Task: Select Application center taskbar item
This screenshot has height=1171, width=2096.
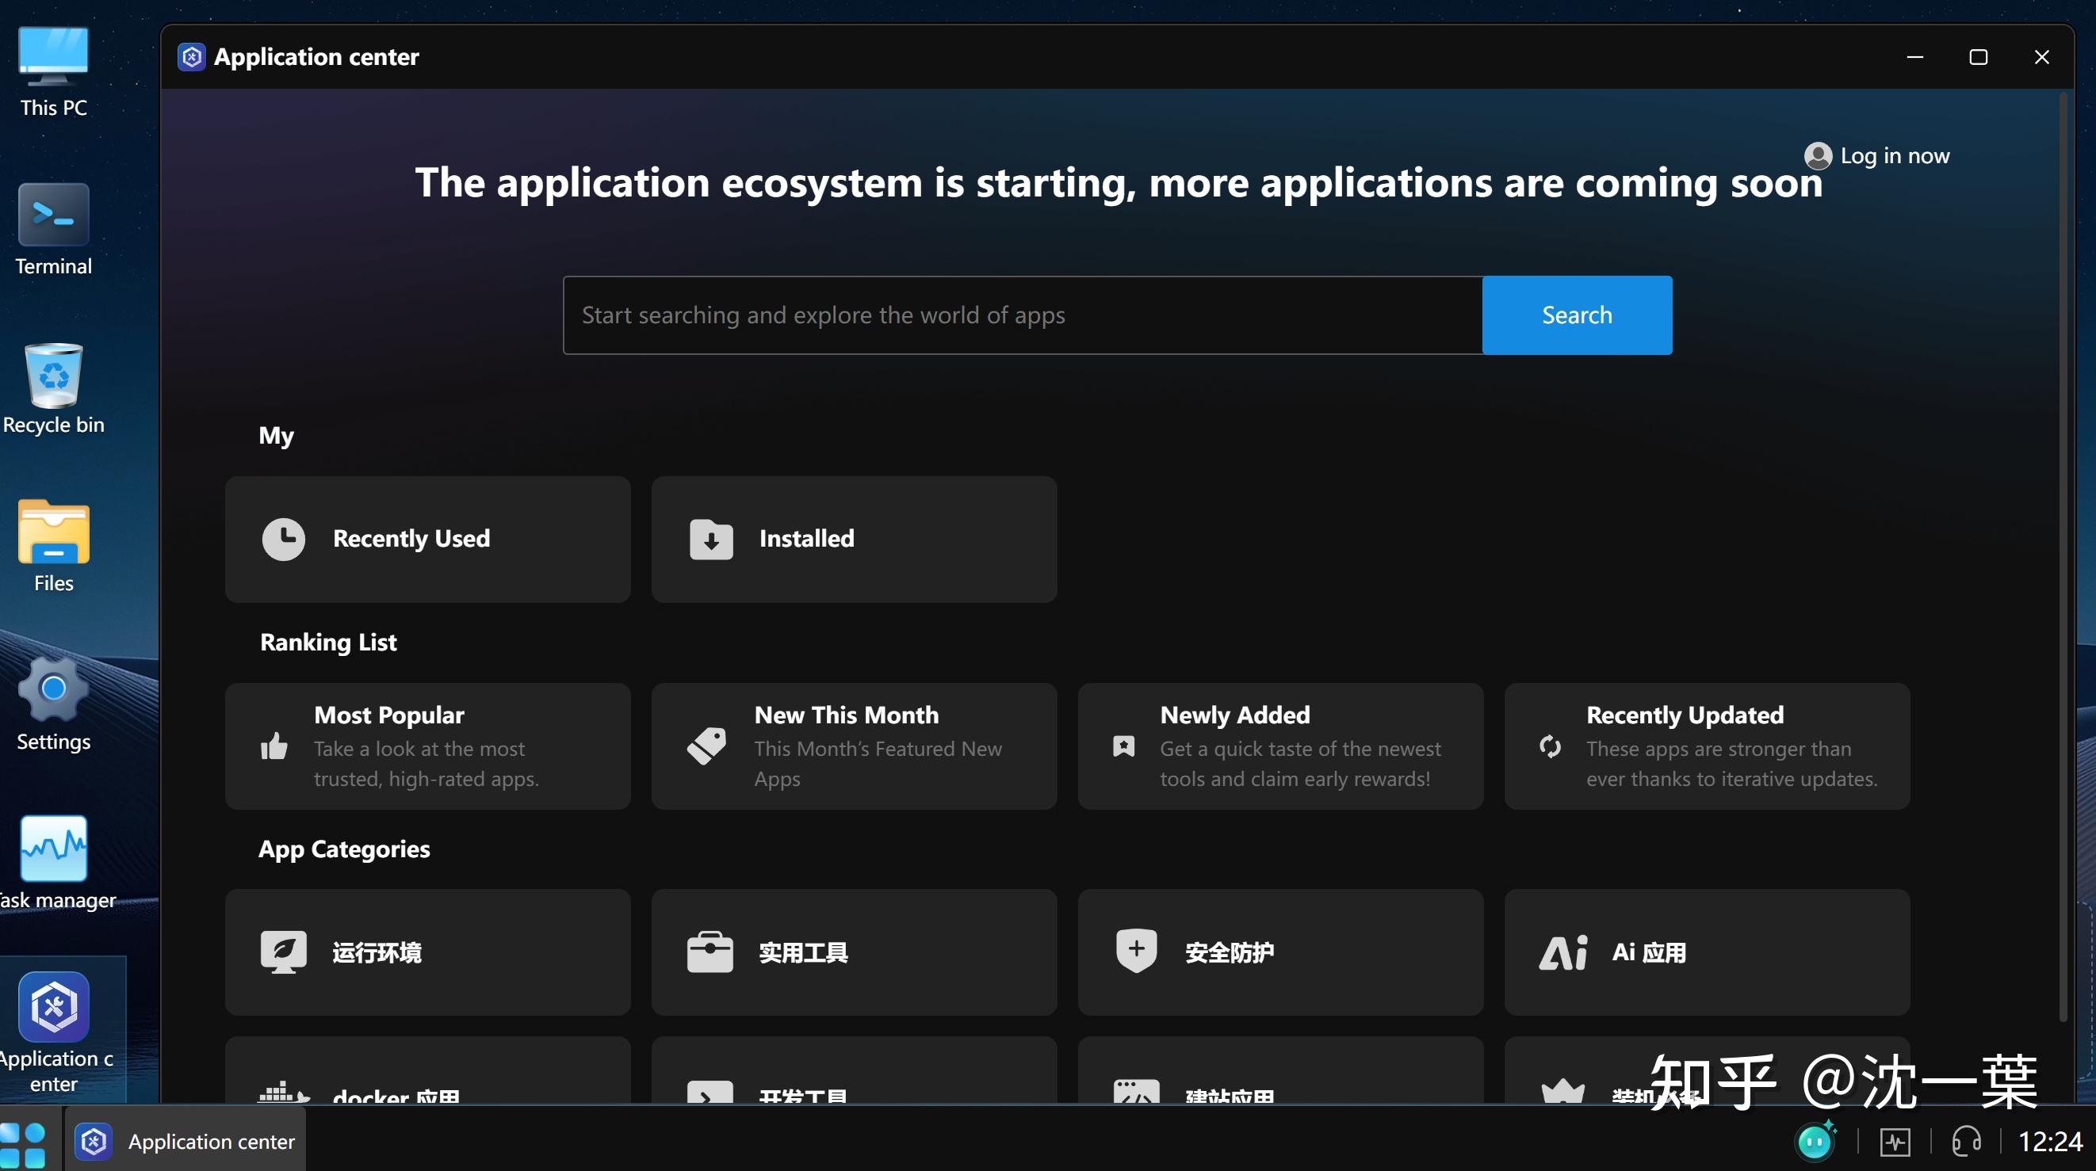Action: (186, 1142)
